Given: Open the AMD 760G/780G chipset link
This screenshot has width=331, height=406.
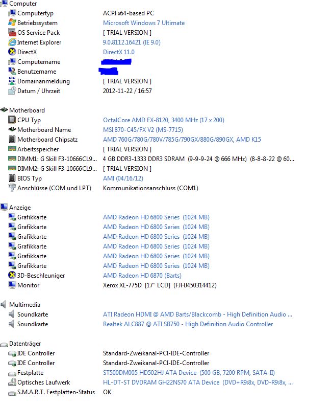Looking at the screenshot, I should pos(182,139).
